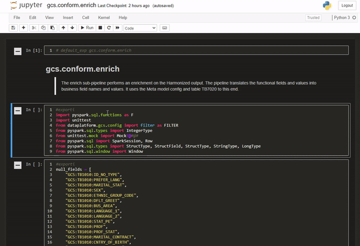Open the Insert menu

point(68,17)
